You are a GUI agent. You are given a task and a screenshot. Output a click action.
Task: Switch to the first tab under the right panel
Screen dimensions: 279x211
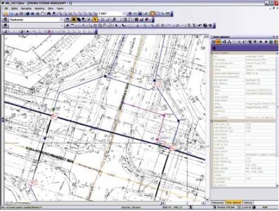tap(218, 203)
